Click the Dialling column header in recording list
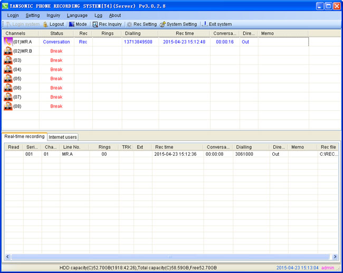Screen dimensions: 343x273 (x=244, y=147)
